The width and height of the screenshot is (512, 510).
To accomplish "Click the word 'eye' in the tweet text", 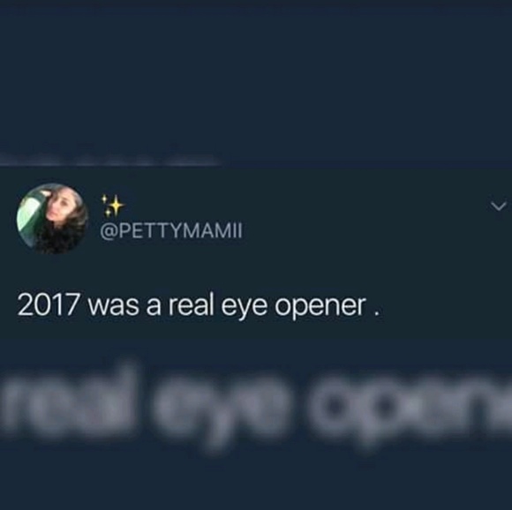I will pos(243,308).
